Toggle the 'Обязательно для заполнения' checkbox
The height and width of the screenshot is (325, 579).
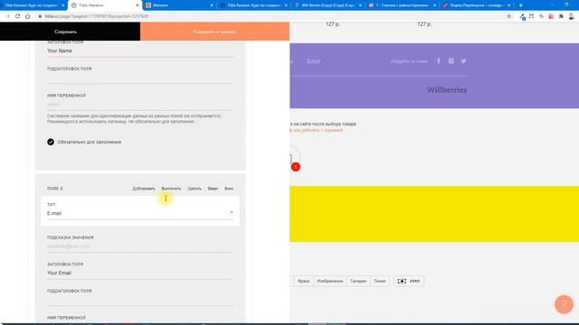pos(51,142)
